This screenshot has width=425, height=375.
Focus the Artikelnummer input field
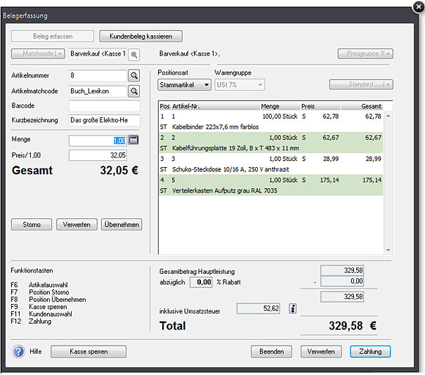click(98, 75)
